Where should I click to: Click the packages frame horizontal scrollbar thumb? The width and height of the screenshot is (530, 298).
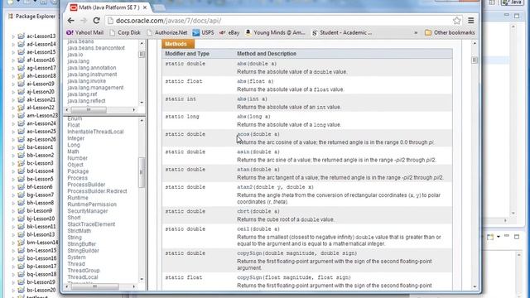click(89, 110)
